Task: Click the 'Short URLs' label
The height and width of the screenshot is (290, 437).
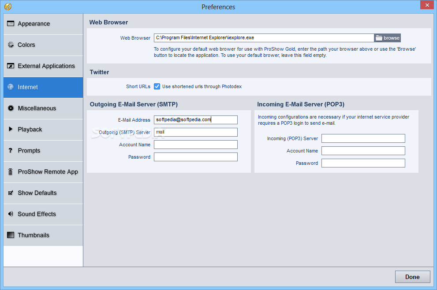Action: [138, 86]
